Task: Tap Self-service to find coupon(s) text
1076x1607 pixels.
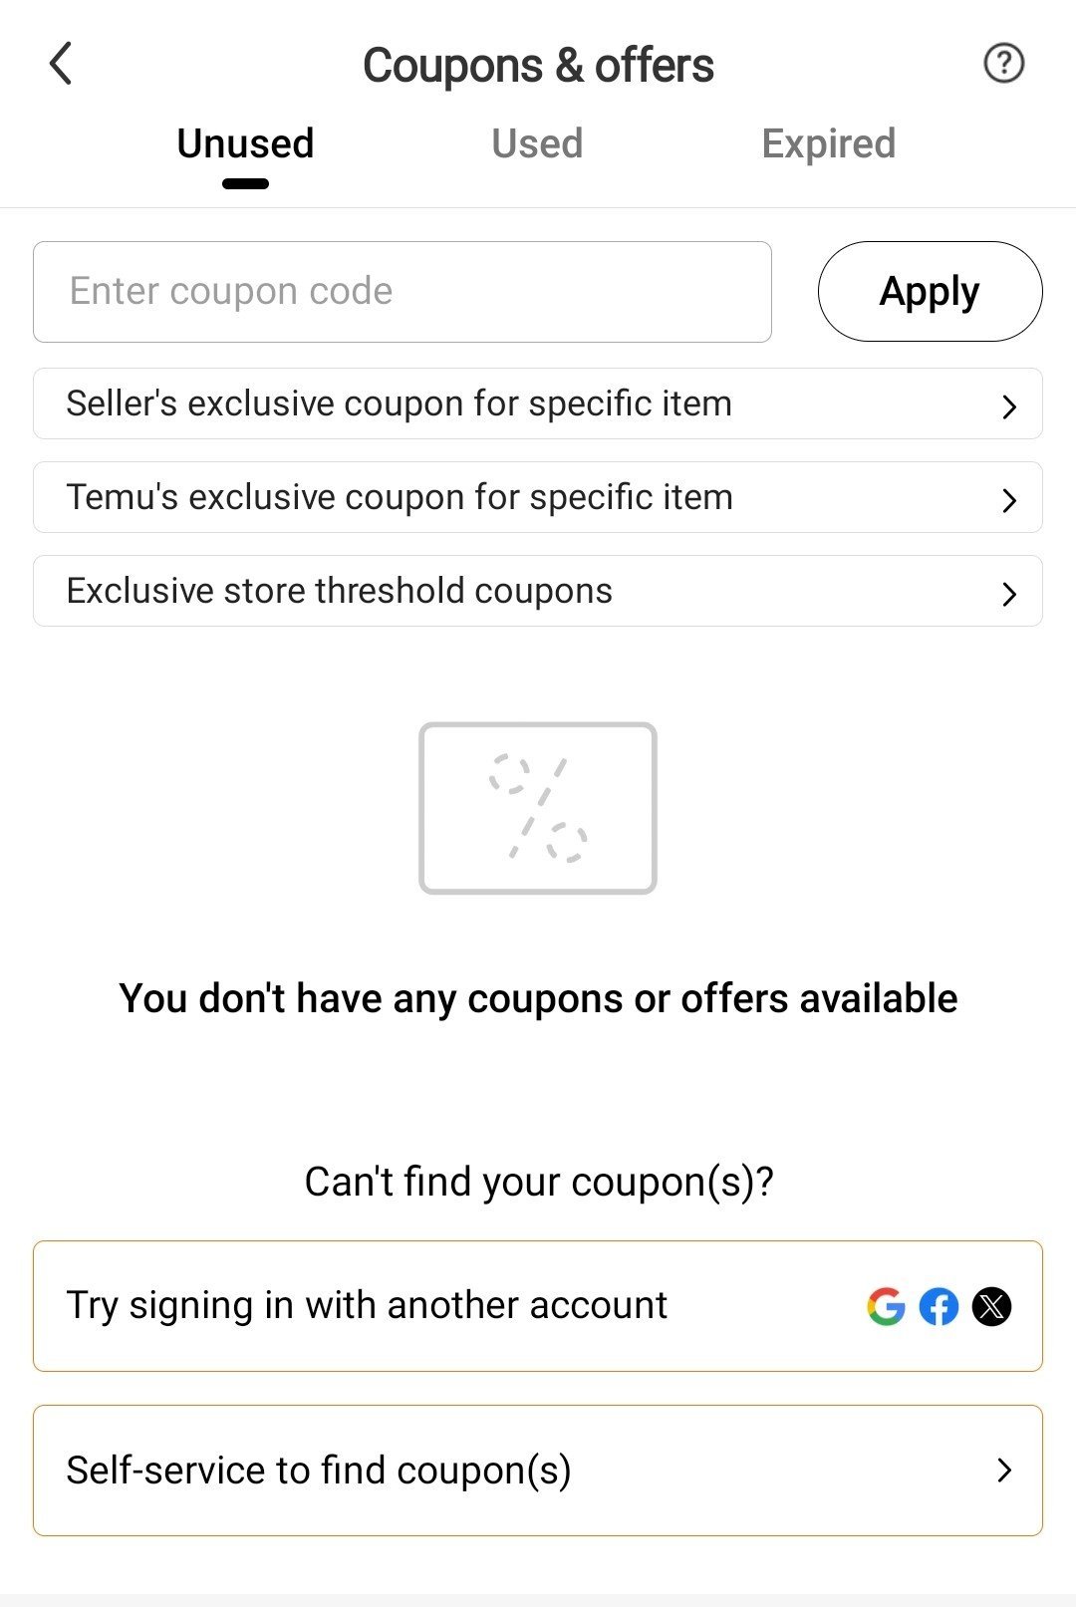Action: (319, 1471)
